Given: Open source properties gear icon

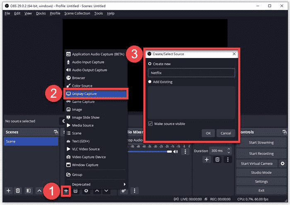Looking at the screenshot, I should coord(86,191).
